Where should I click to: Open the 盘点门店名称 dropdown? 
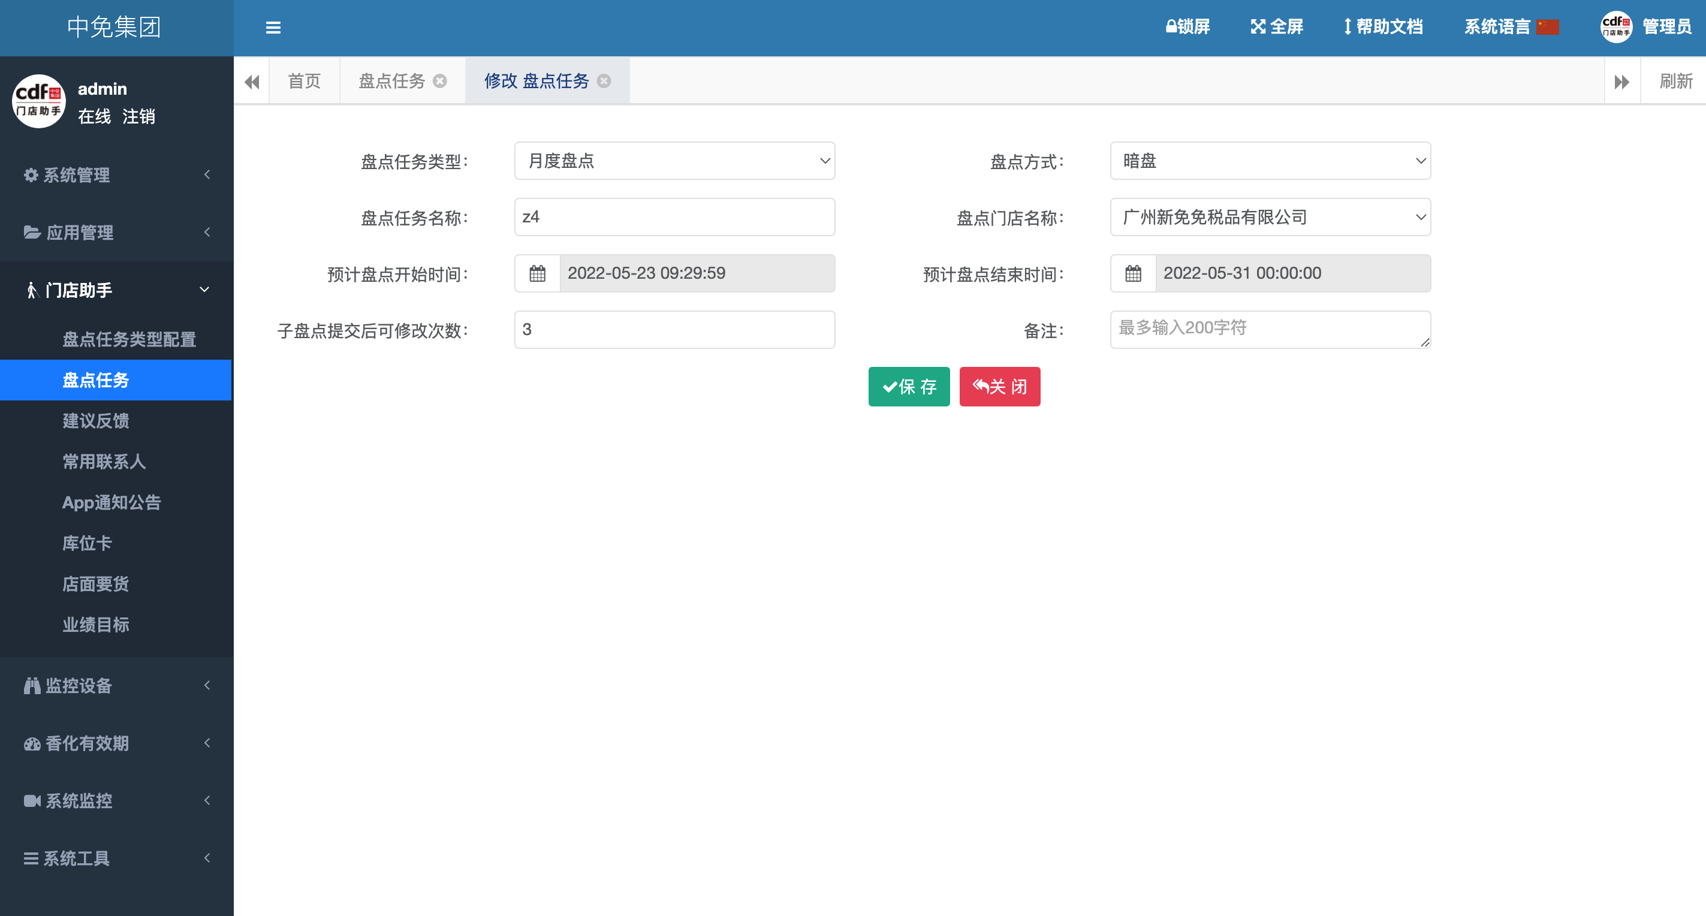coord(1270,217)
